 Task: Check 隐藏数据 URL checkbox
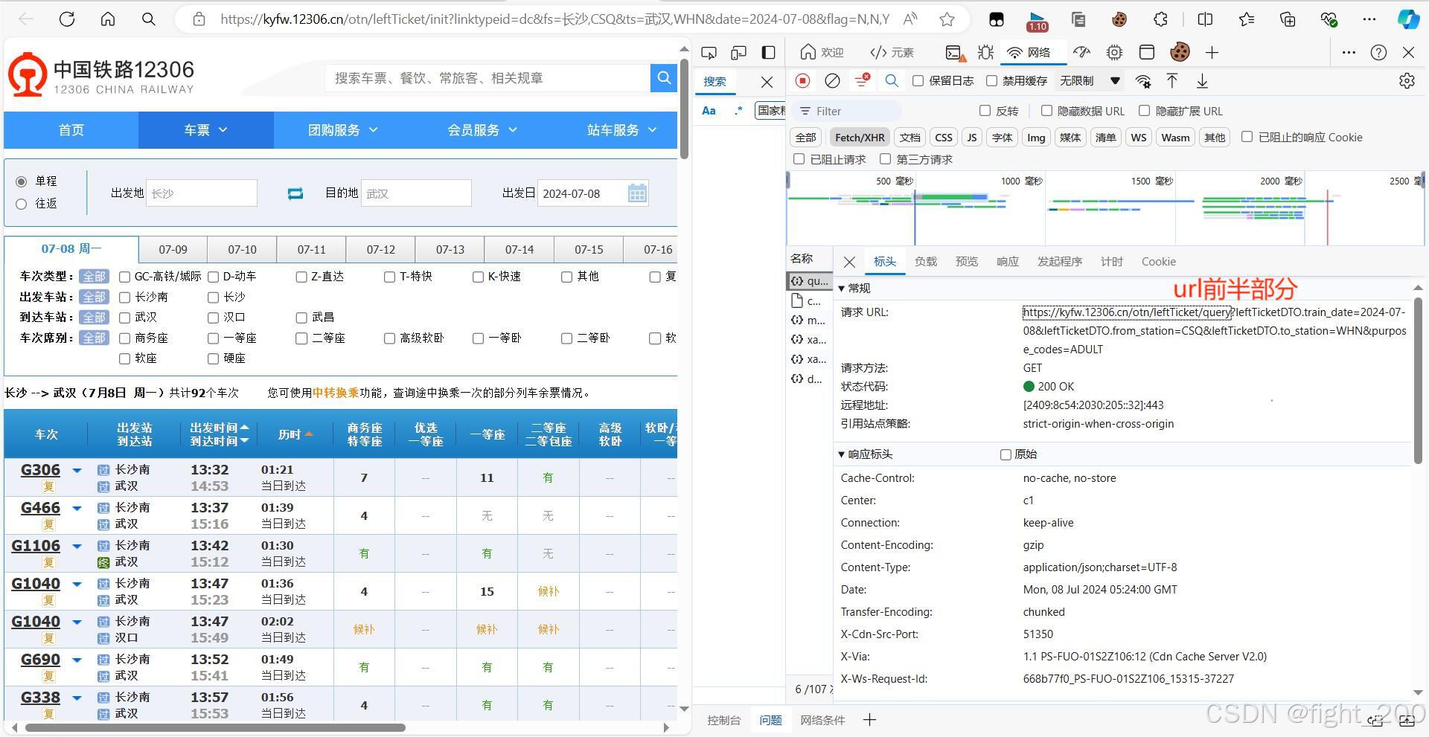[1046, 111]
